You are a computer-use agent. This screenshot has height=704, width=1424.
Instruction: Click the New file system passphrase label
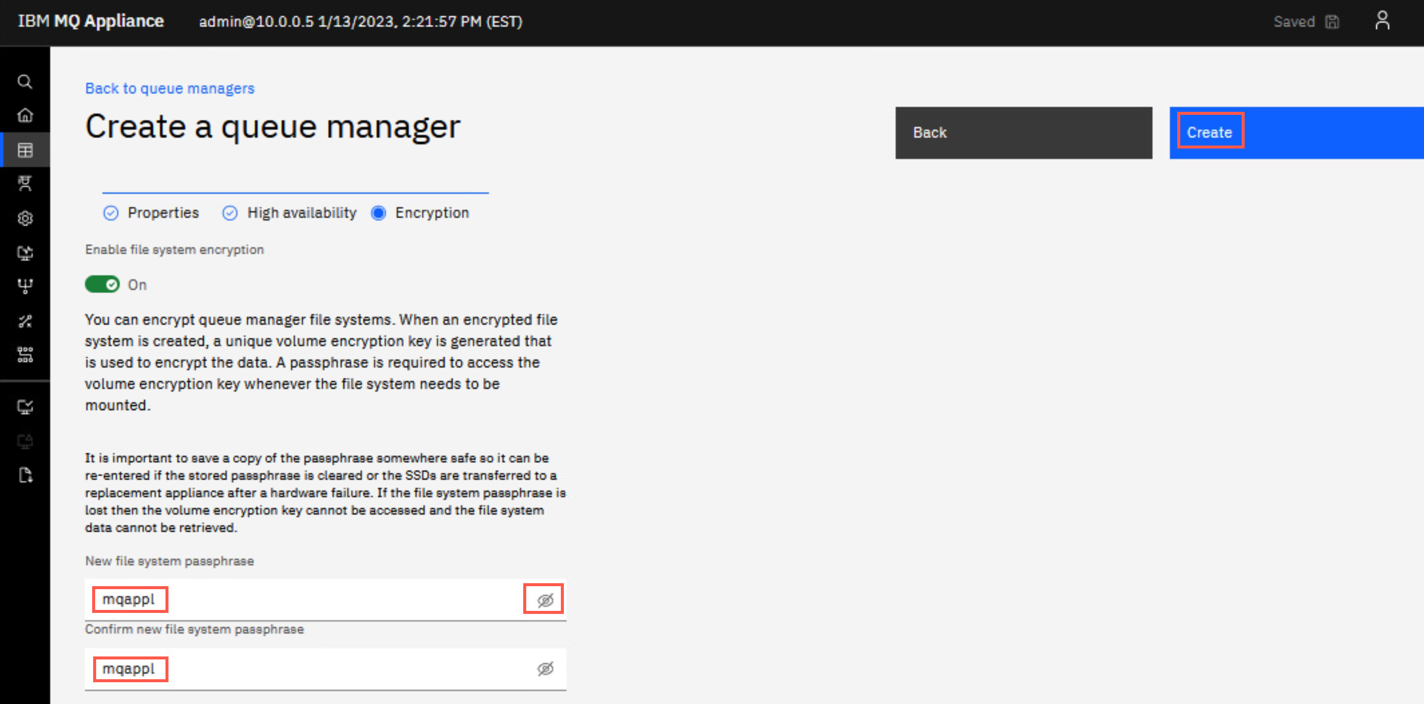pyautogui.click(x=169, y=561)
